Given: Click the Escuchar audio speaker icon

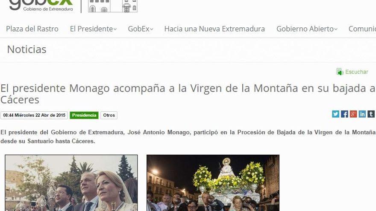Looking at the screenshot, I should pos(340,72).
